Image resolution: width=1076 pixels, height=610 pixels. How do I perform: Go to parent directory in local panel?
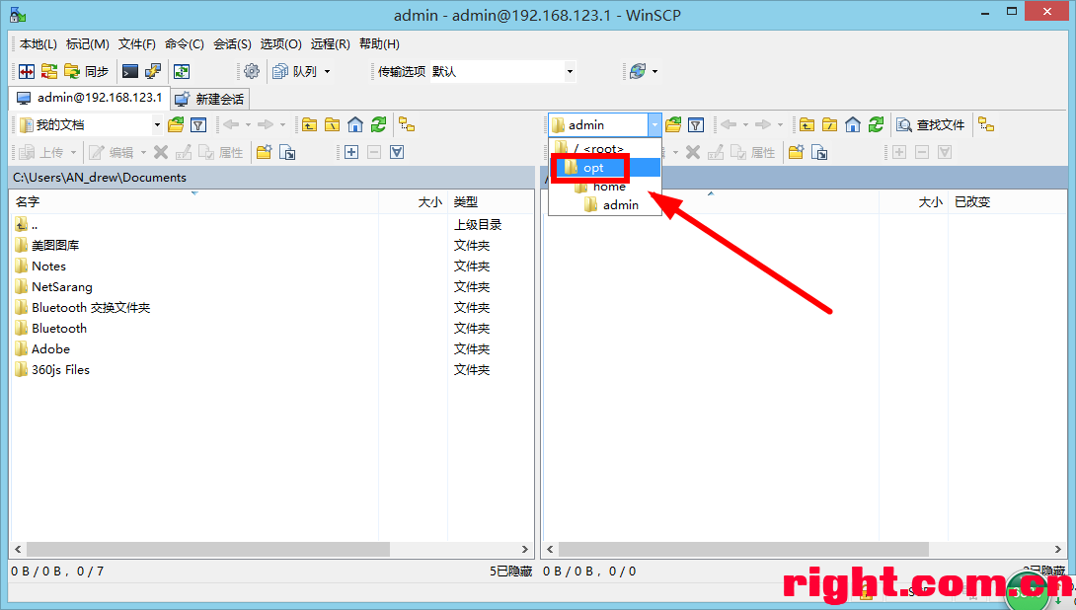(310, 125)
